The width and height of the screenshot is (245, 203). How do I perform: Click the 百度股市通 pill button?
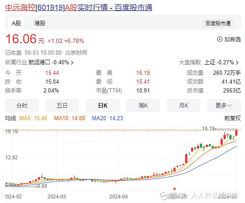[x=218, y=24]
